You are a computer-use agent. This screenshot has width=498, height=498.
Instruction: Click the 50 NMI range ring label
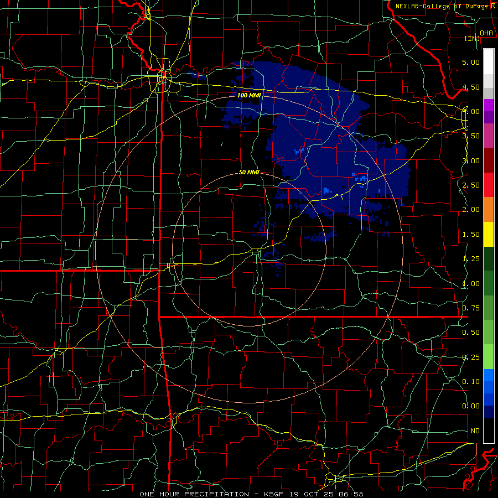[x=249, y=172]
